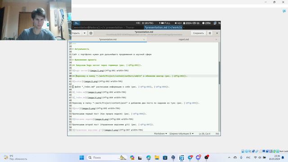Click the webcam video thumbnail
288x162 pixels.
click(x=36, y=20)
